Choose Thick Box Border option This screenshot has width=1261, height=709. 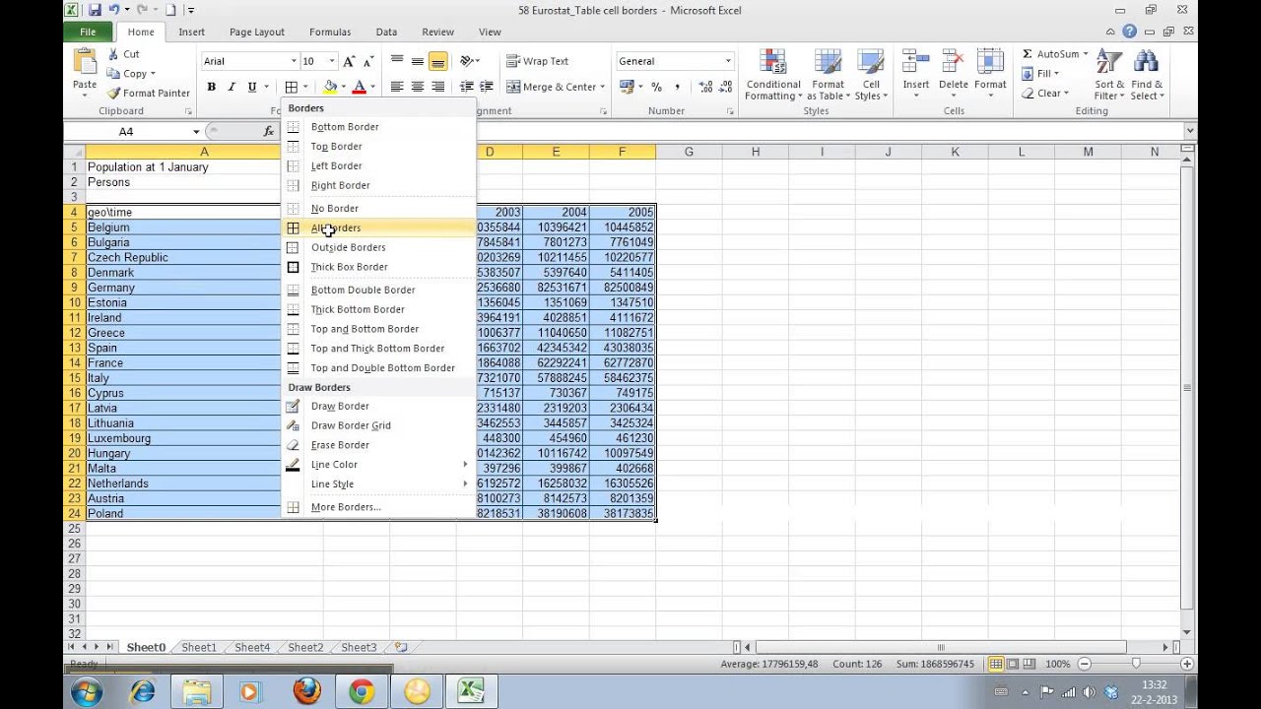(x=377, y=267)
